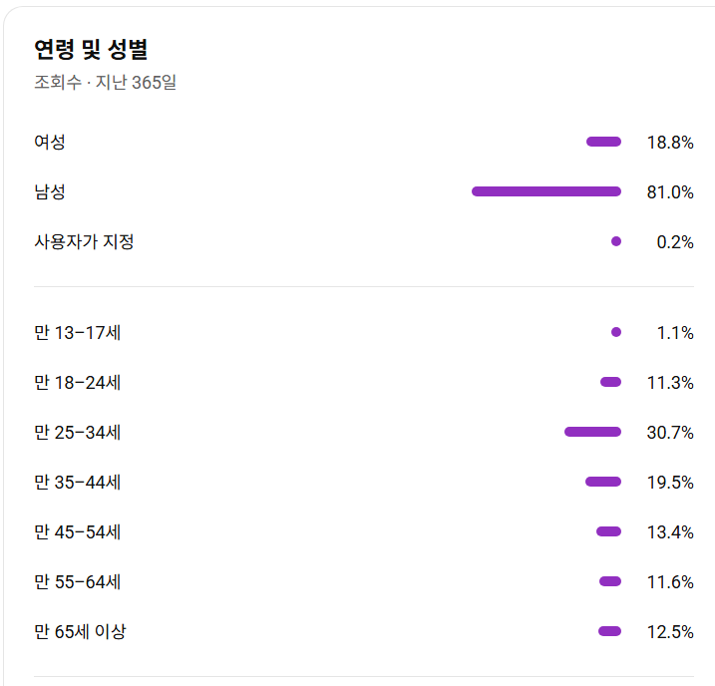Click the 만 18–24세 age bar

click(610, 382)
